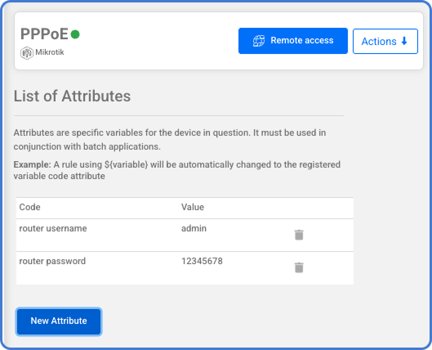432x350 pixels.
Task: Click the globe icon in Remote access
Action: (259, 41)
